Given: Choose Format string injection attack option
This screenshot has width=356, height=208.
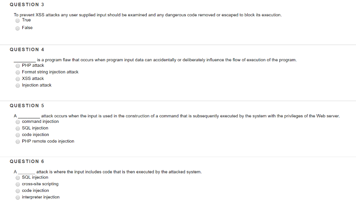Looking at the screenshot, I should coord(17,72).
